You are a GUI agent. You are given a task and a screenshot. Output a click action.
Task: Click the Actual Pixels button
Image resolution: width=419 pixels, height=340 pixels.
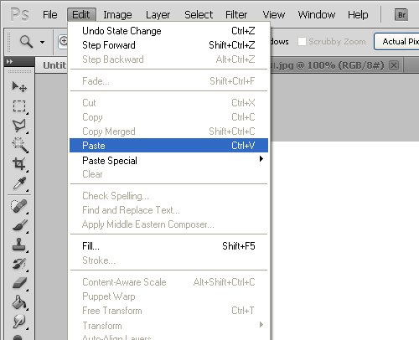398,42
